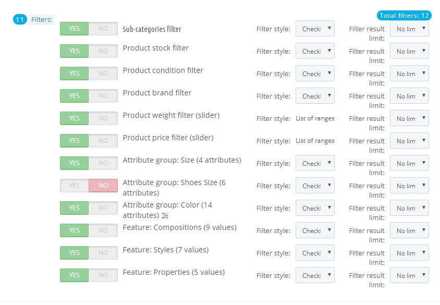The image size is (440, 305).
Task: Click the color palette icon beside Color attributes
Action: click(x=165, y=215)
